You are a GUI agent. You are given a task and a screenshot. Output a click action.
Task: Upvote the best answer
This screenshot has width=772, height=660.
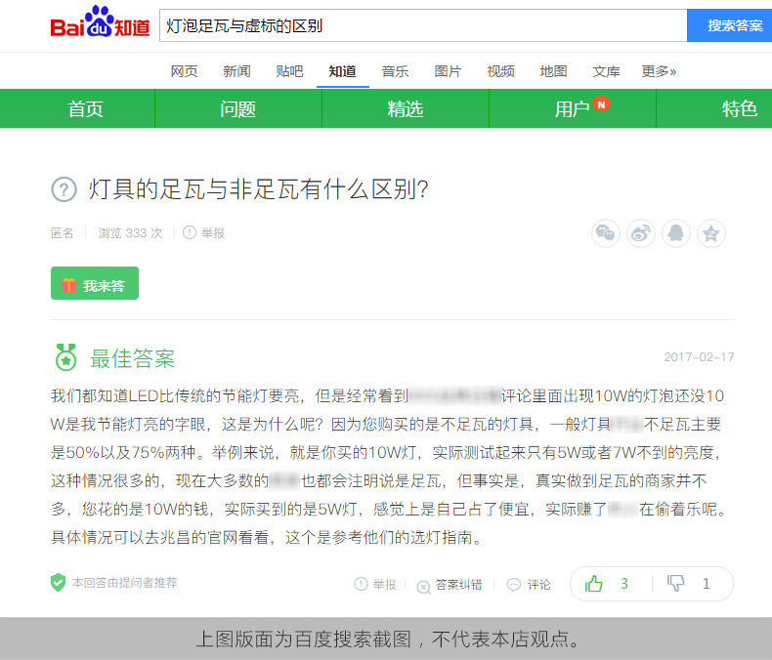[606, 584]
